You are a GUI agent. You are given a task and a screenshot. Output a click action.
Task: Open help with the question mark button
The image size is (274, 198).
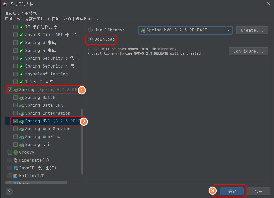pos(9,191)
